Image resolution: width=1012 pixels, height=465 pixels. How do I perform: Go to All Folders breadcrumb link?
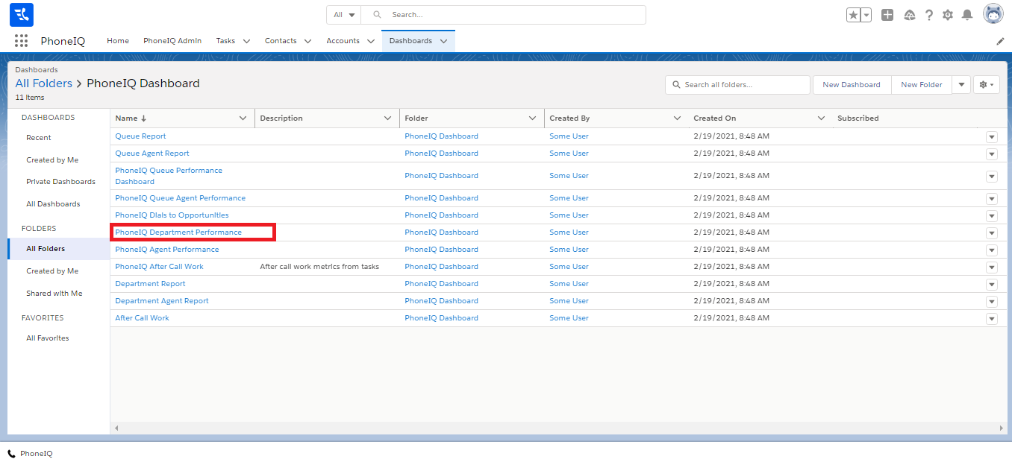pyautogui.click(x=44, y=83)
